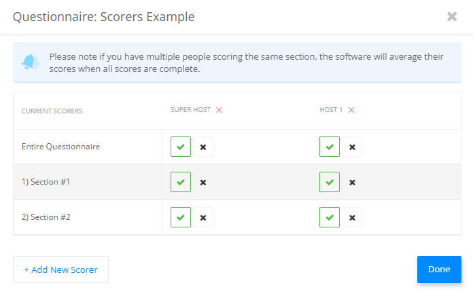473x296 pixels.
Task: Select the Entire Questionnaire row label
Action: point(60,147)
